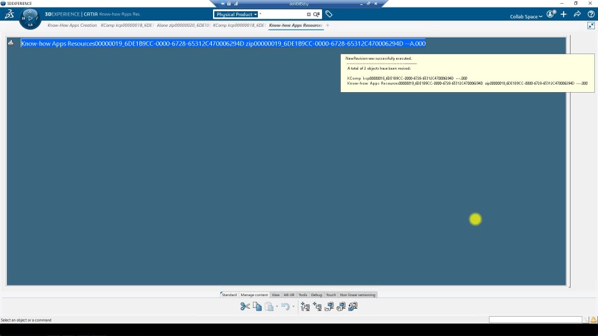This screenshot has height=336, width=598.
Task: Open the Standard toolbar section
Action: pyautogui.click(x=229, y=295)
